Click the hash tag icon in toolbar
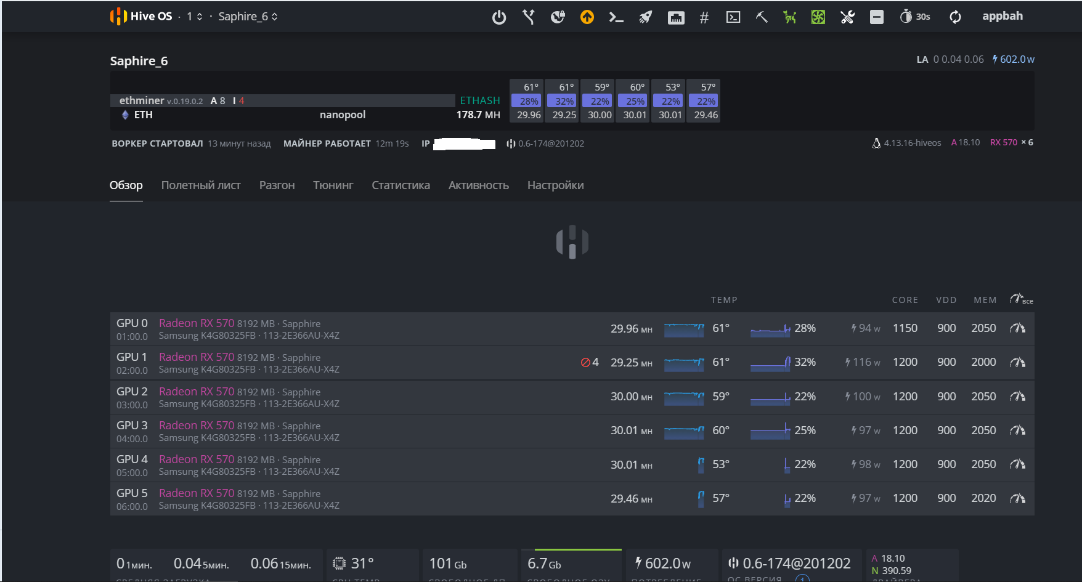Image resolution: width=1082 pixels, height=582 pixels. [x=704, y=17]
